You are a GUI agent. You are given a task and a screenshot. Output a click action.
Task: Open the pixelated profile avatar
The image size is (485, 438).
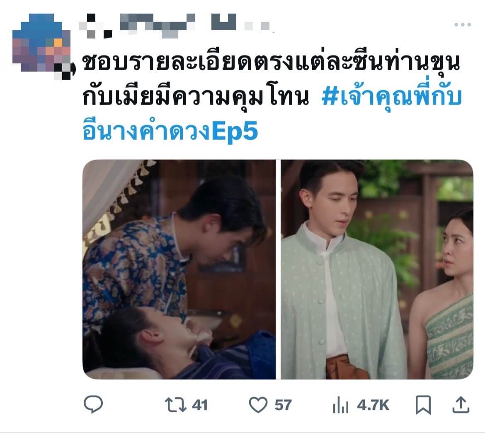43,46
